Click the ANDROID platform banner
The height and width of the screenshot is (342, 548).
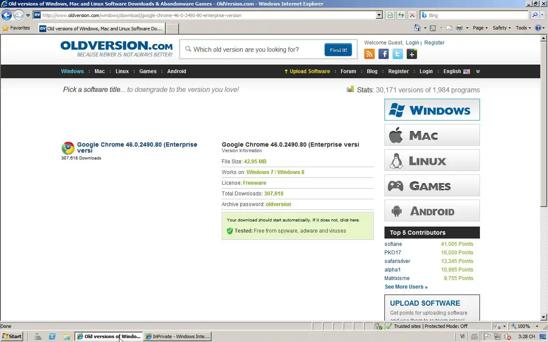pyautogui.click(x=432, y=211)
